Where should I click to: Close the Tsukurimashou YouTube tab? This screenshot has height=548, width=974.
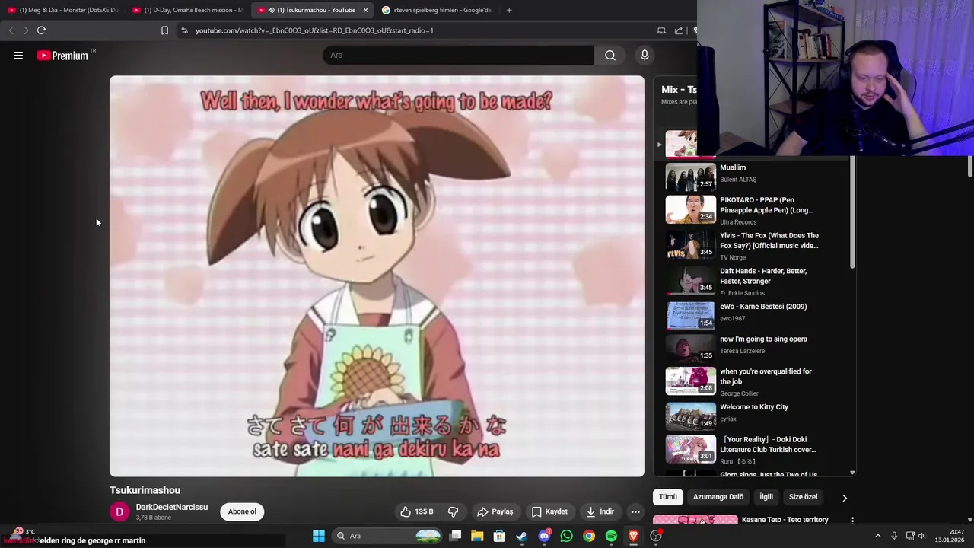365,10
